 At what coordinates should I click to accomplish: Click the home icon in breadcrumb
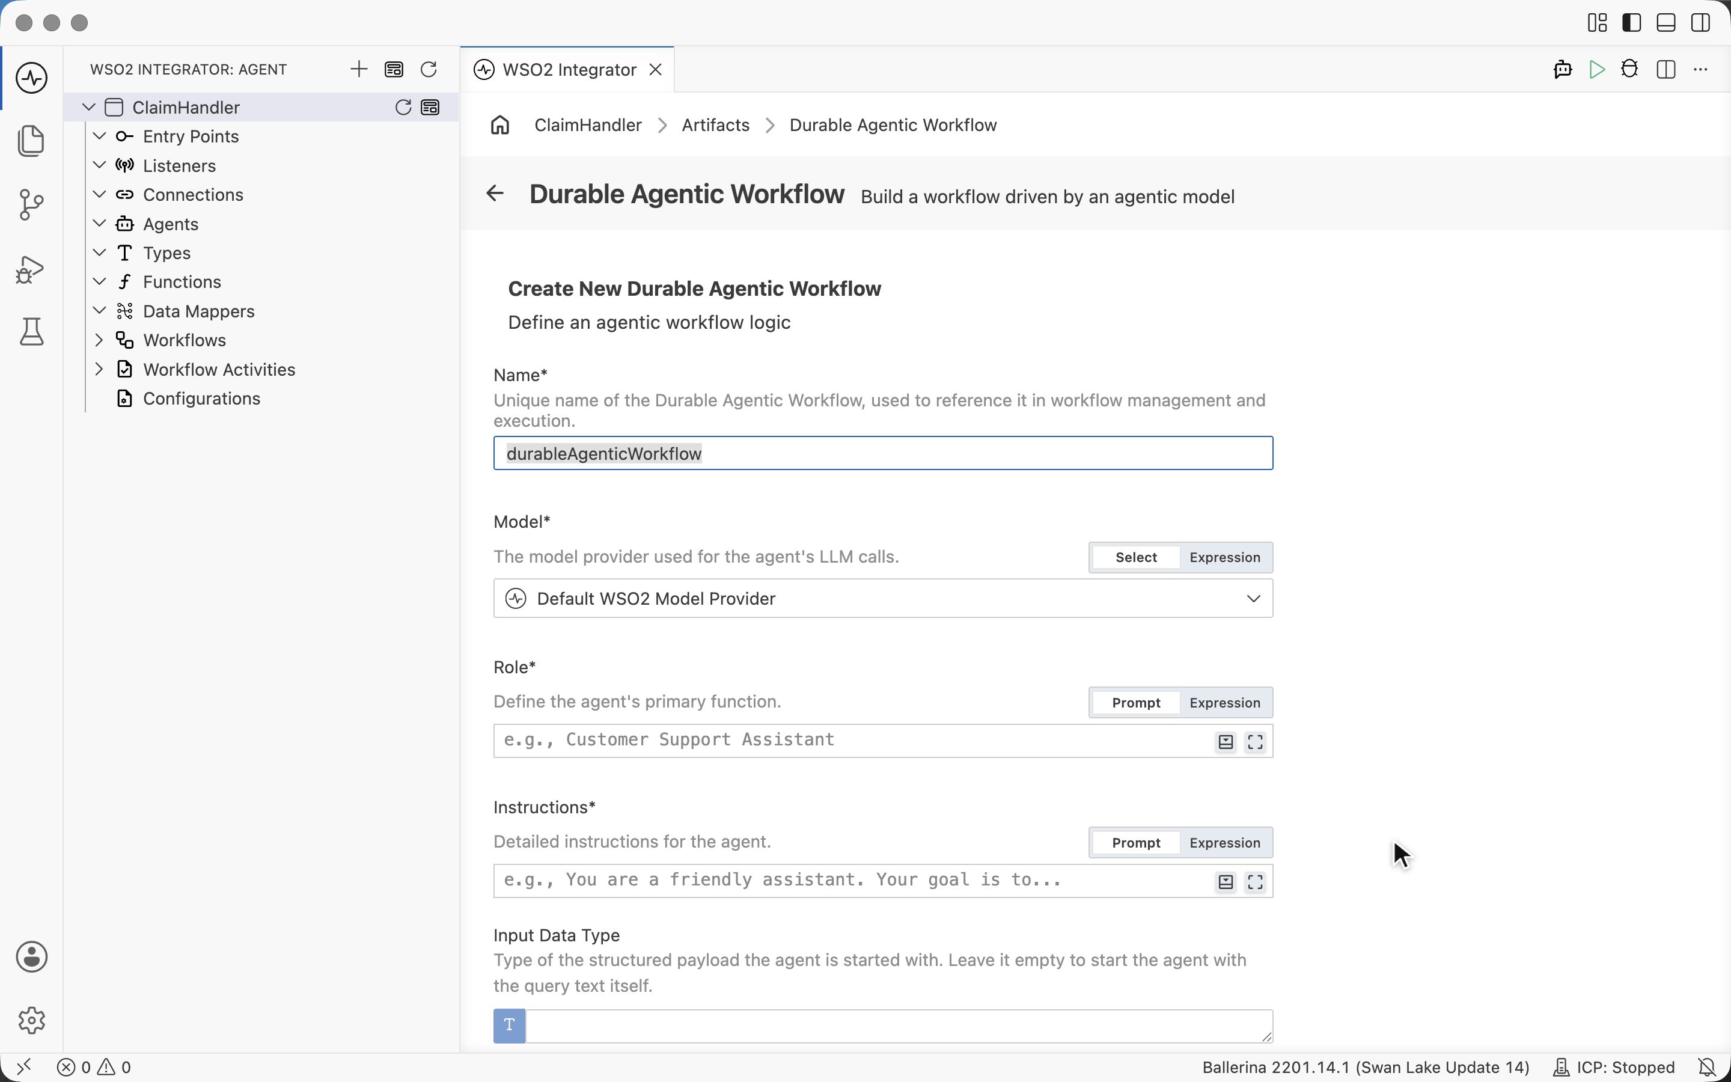pyautogui.click(x=500, y=125)
